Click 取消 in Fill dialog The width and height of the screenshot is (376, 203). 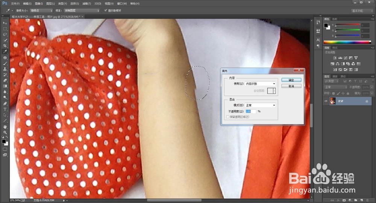pyautogui.click(x=291, y=86)
